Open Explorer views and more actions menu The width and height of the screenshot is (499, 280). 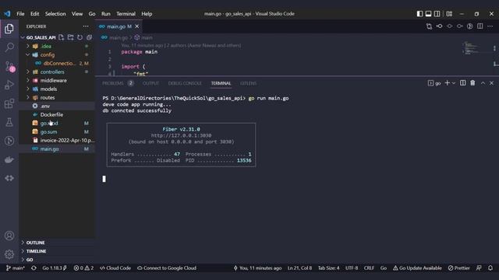tap(86, 26)
